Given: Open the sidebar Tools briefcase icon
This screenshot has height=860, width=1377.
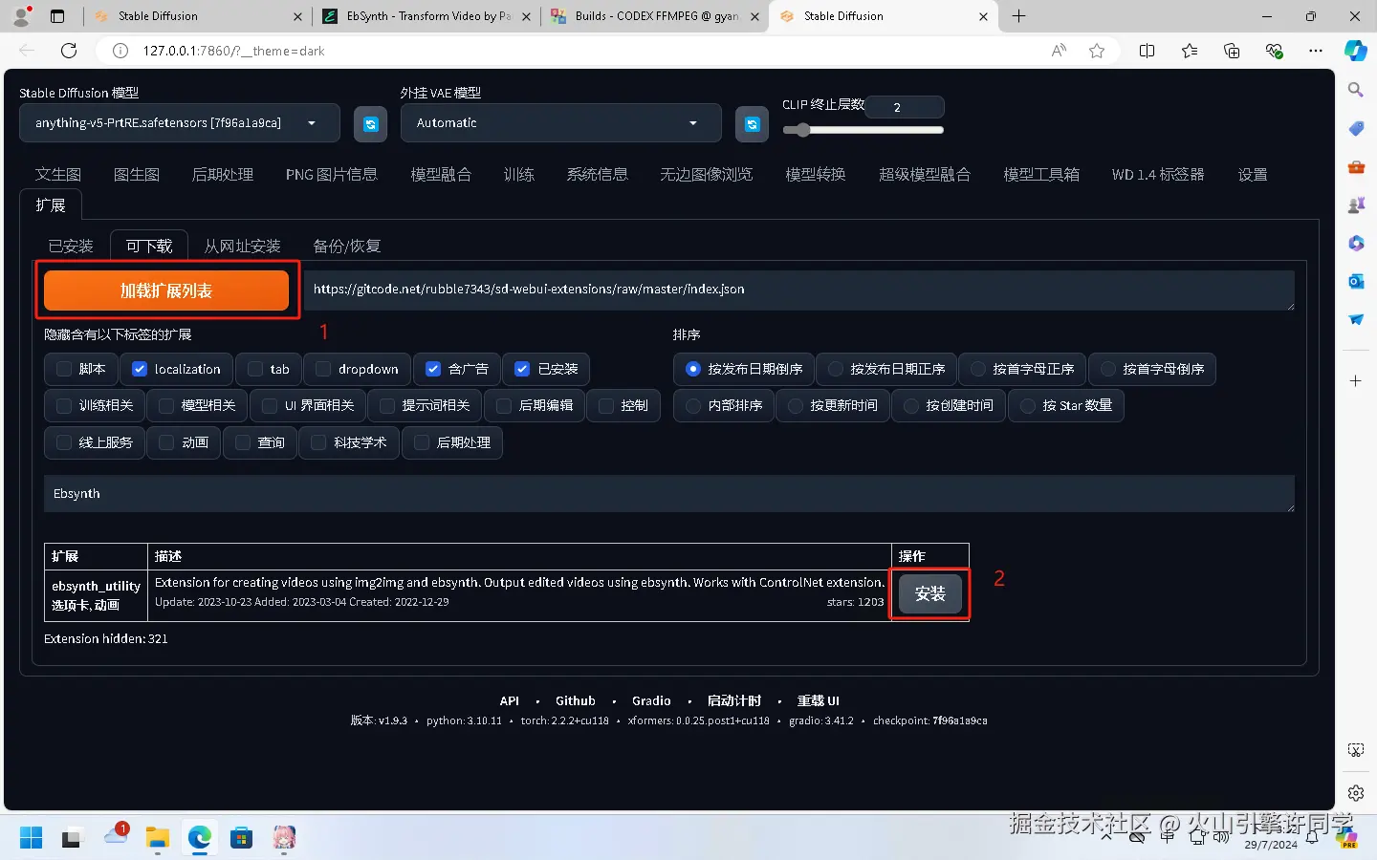Looking at the screenshot, I should [x=1356, y=166].
